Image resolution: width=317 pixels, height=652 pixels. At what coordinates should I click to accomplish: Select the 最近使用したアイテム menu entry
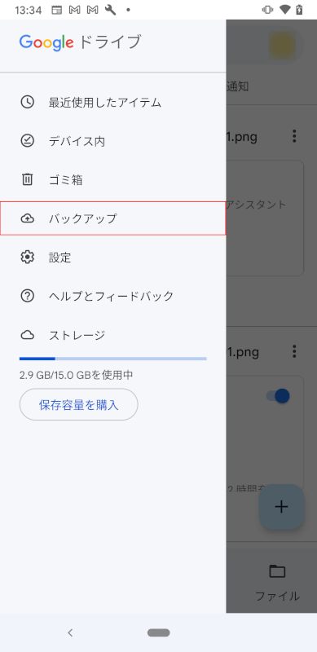(112, 102)
